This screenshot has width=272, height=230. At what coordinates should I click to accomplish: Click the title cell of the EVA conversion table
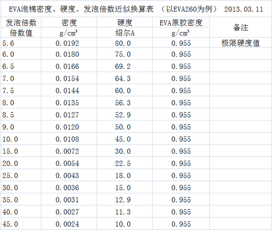136,9
